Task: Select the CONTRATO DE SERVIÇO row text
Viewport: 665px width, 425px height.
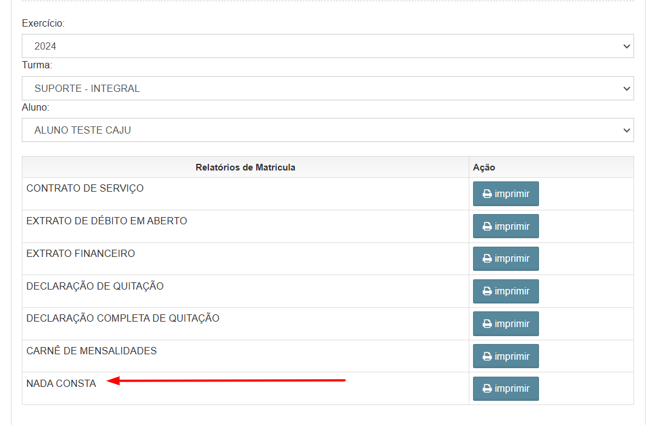Action: (85, 189)
